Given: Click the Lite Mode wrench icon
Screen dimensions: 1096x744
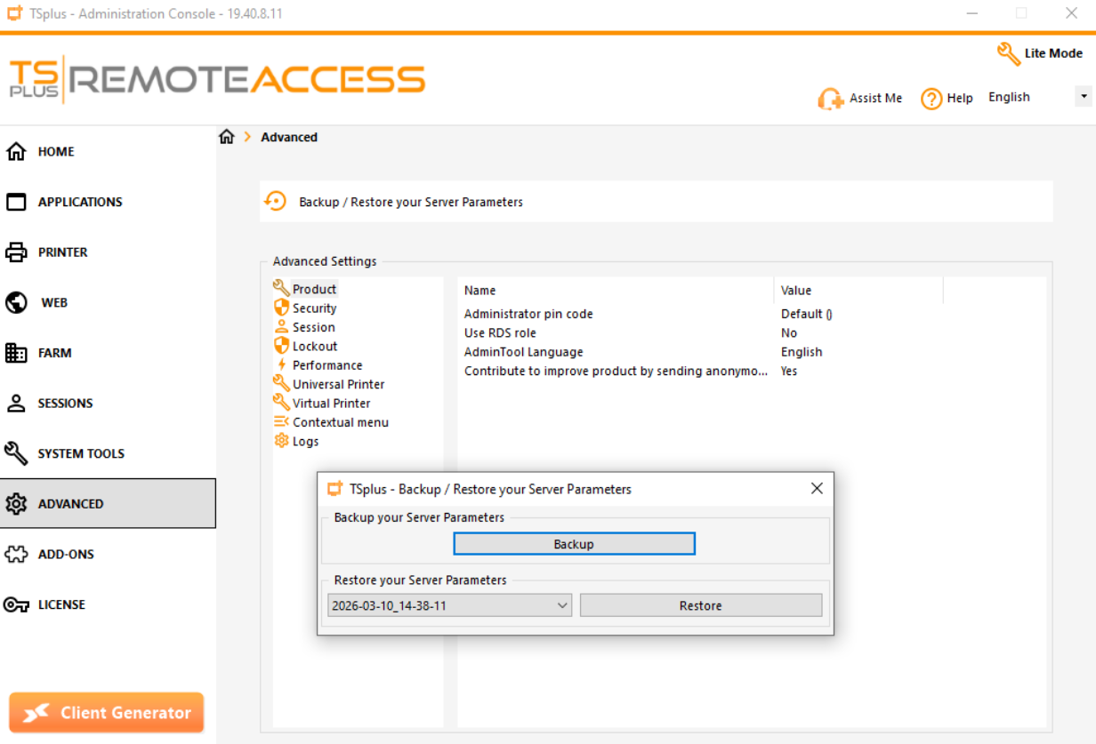Looking at the screenshot, I should click(1009, 53).
